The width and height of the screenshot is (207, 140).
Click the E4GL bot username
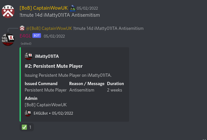click(x=25, y=36)
